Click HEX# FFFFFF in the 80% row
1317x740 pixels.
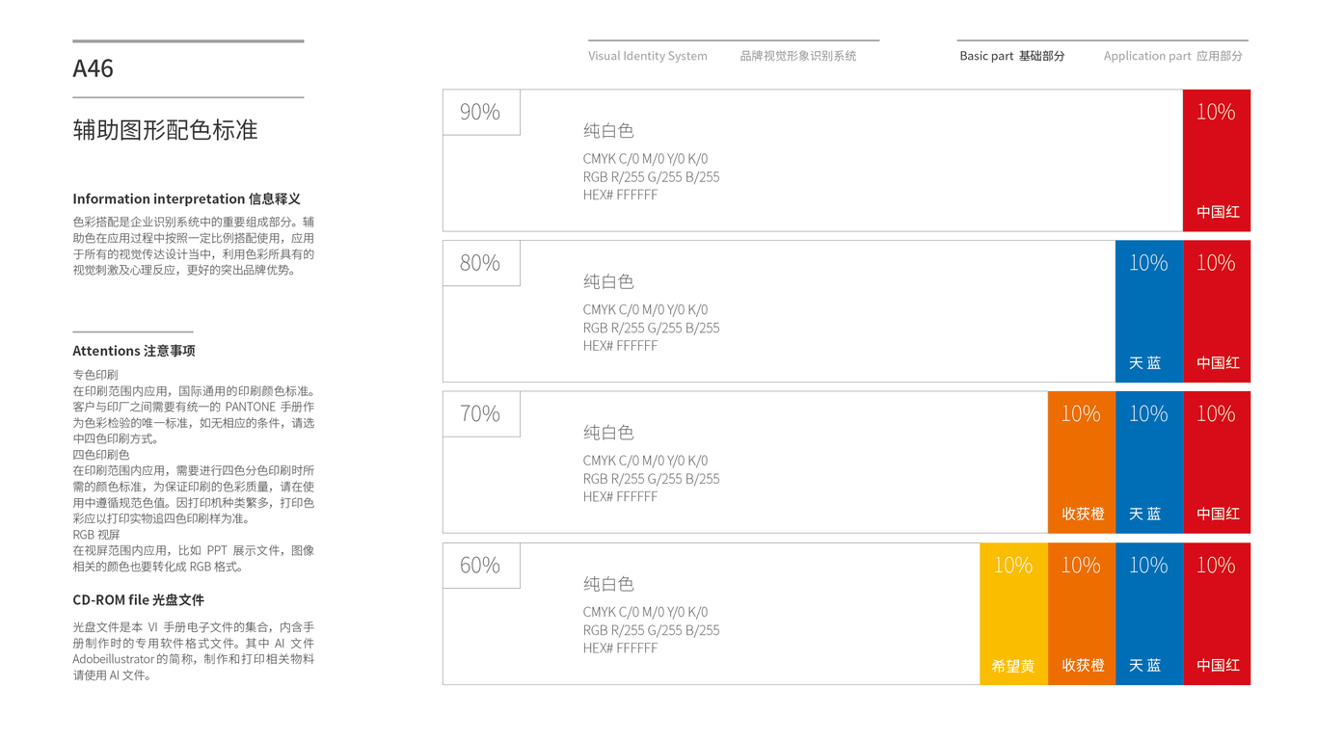620,346
